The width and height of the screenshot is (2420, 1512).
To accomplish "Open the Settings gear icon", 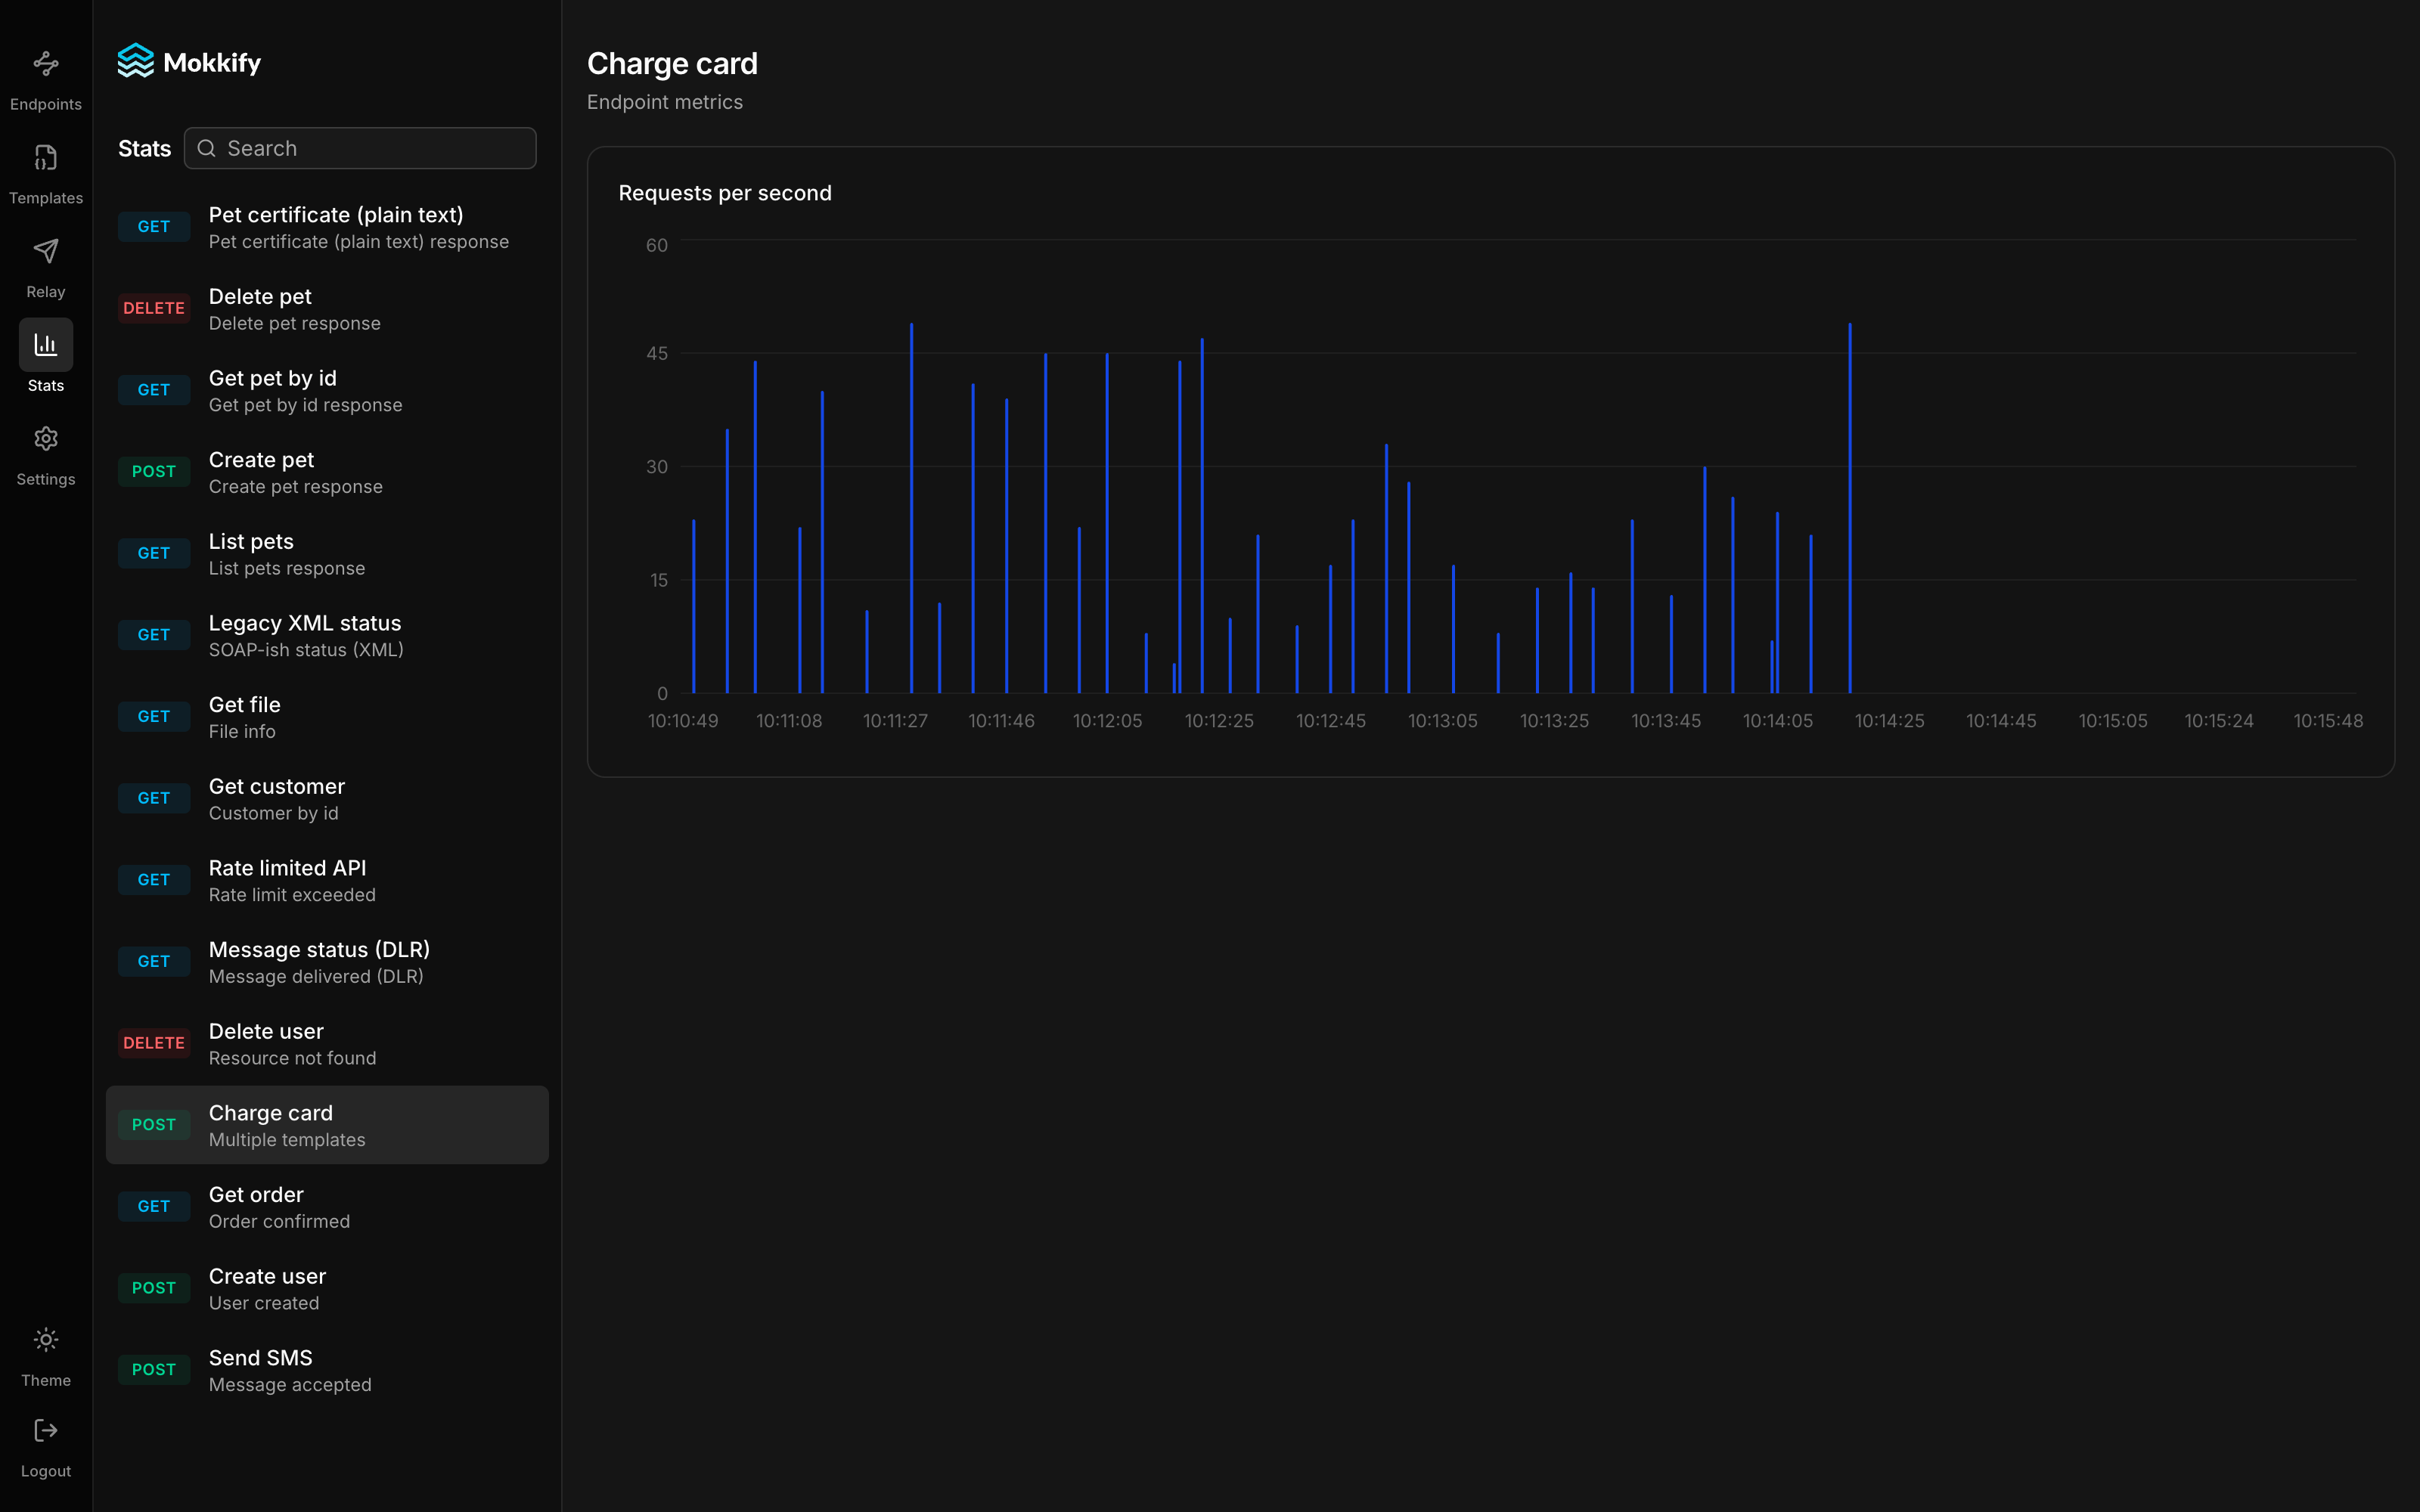I will (x=46, y=439).
